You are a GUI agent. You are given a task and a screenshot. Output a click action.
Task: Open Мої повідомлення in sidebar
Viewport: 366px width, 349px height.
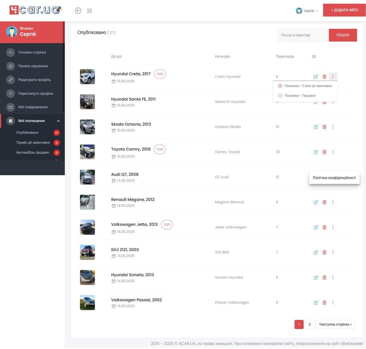[x=32, y=107]
